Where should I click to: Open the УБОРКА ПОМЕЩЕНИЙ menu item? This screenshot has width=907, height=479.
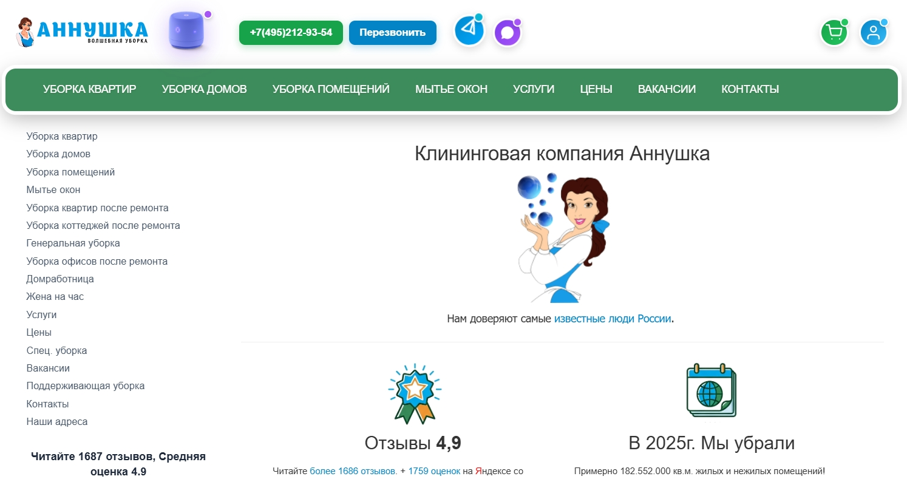pyautogui.click(x=331, y=89)
